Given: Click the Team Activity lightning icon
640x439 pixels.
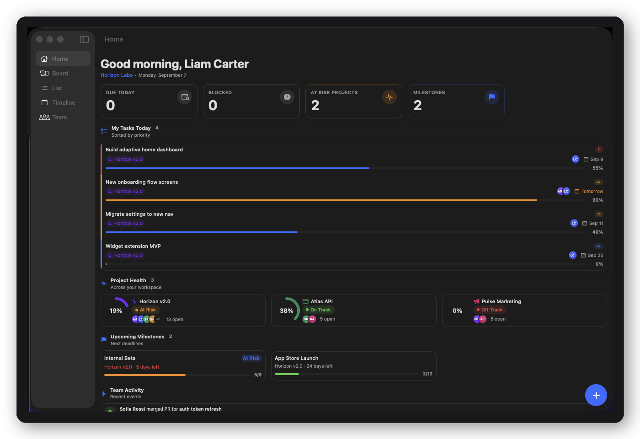Looking at the screenshot, I should [104, 393].
